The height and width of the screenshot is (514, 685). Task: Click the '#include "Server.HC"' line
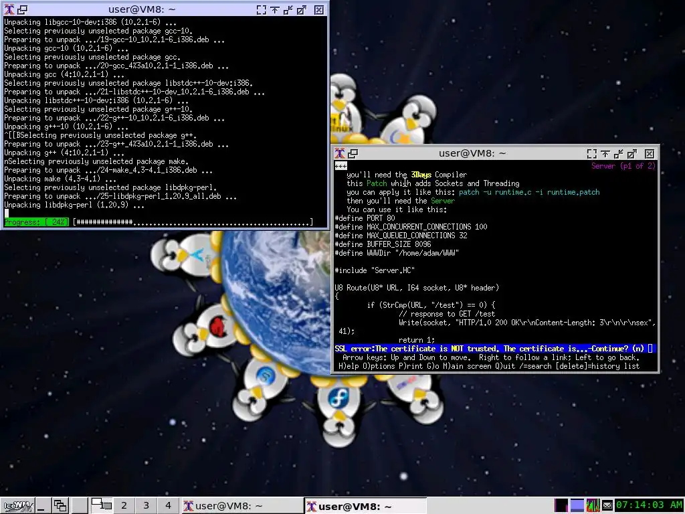[375, 270]
